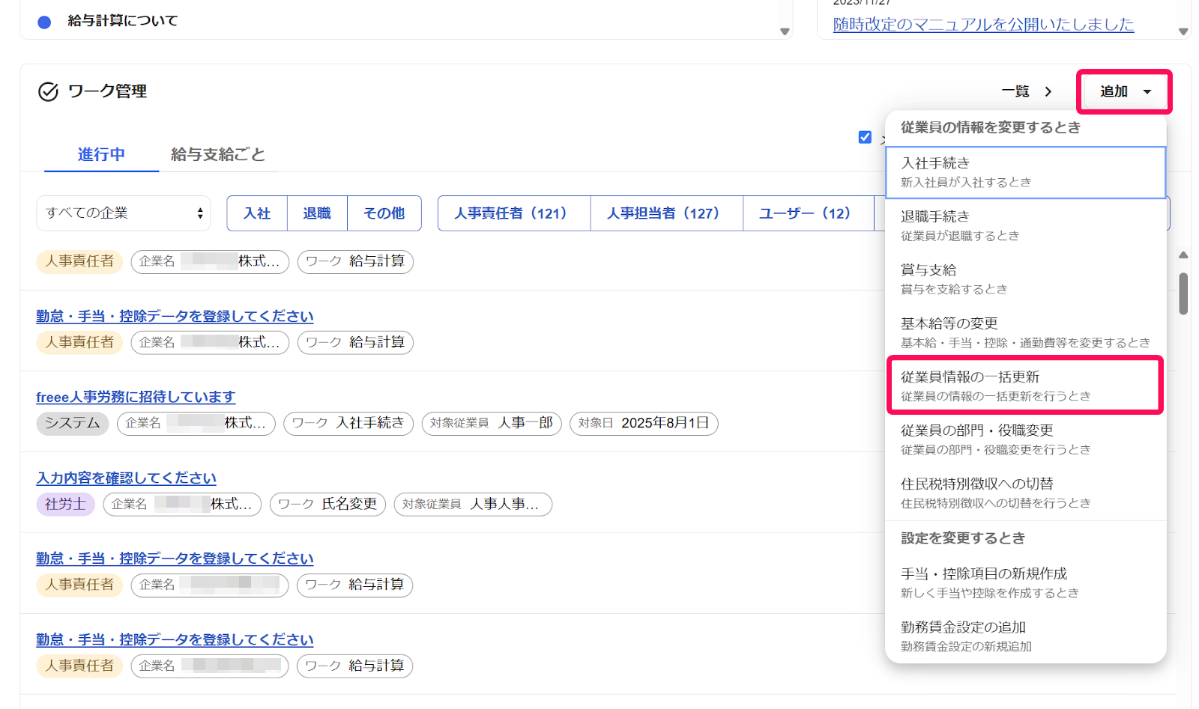Open the 追加 dropdown button
The image size is (1199, 709).
(1125, 91)
